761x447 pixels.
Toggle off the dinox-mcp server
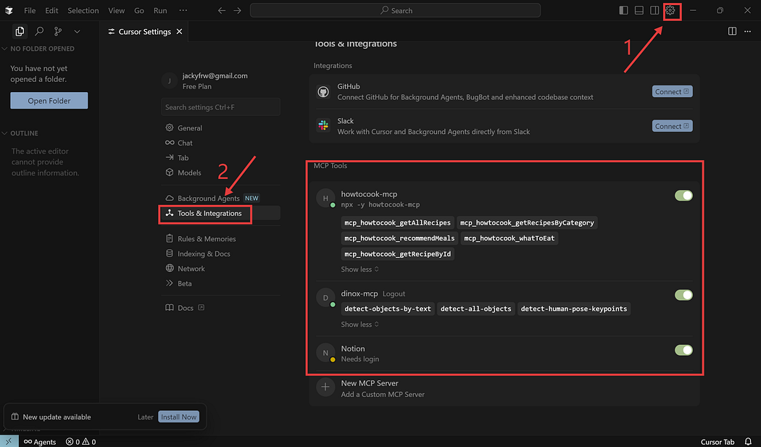coord(683,295)
